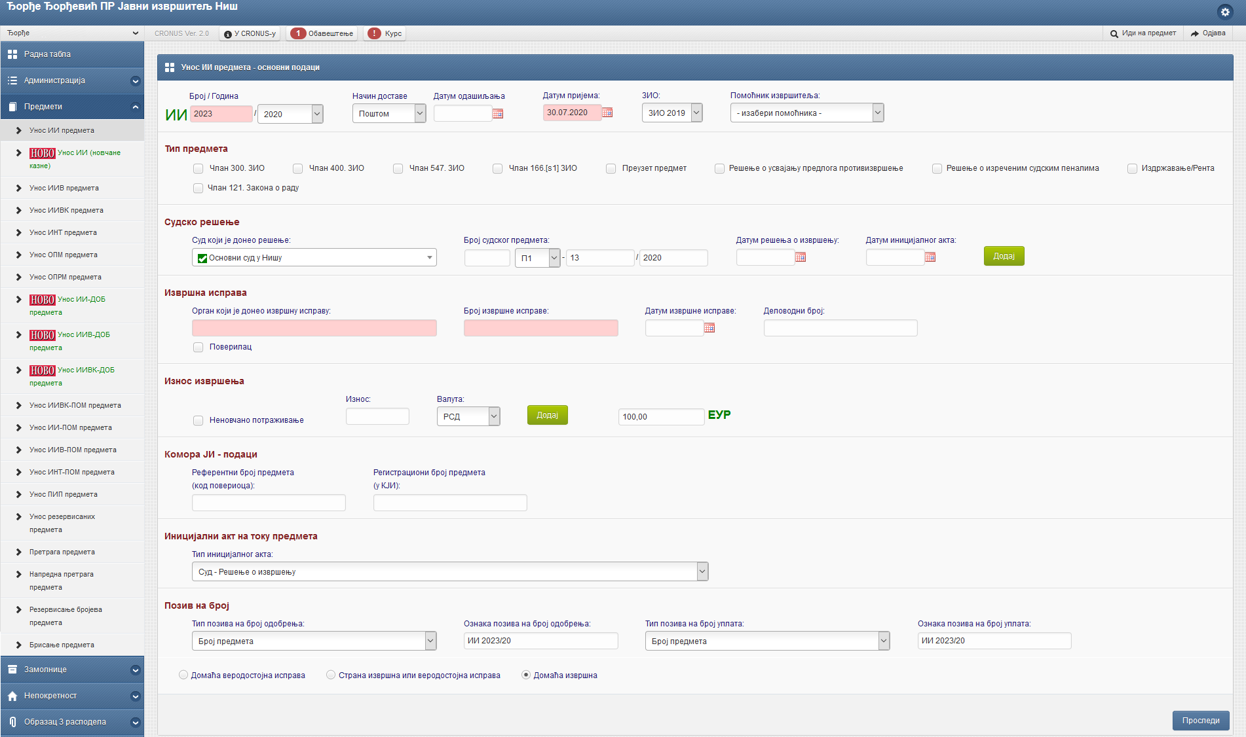Open calendar for Датум решења о извршењу
The height and width of the screenshot is (737, 1246).
(x=801, y=257)
